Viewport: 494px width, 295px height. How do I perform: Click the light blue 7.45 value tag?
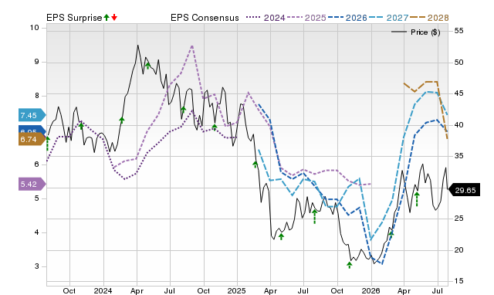[x=32, y=115]
